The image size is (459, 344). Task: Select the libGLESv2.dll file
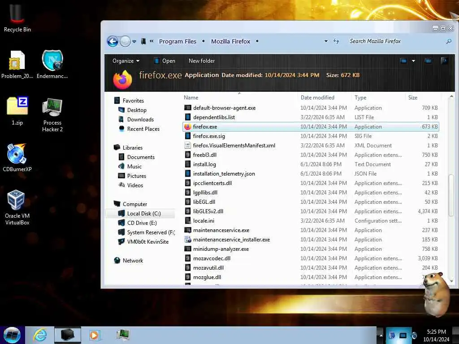208,211
